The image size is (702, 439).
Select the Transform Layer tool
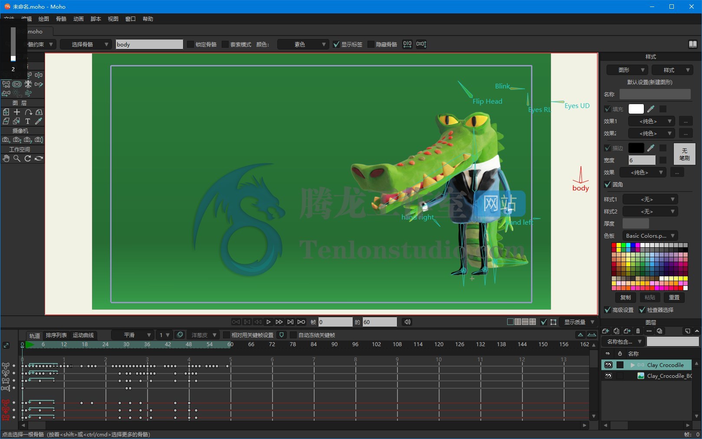tap(6, 112)
